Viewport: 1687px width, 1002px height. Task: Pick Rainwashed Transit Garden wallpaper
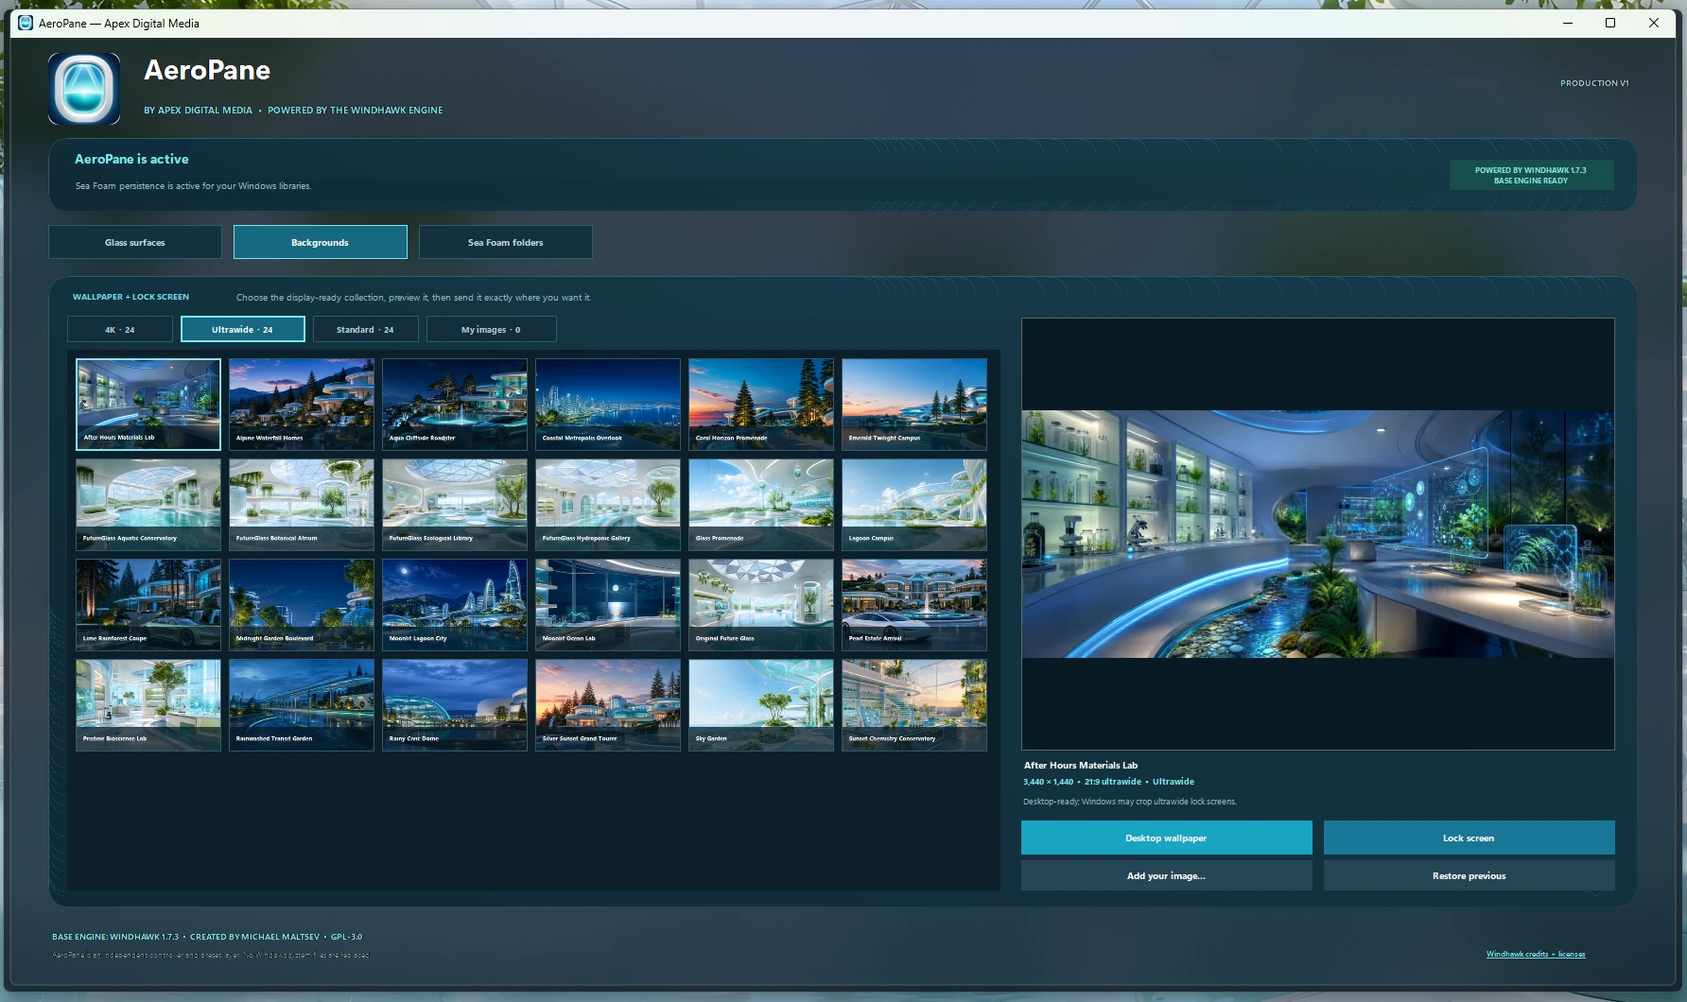click(x=302, y=705)
